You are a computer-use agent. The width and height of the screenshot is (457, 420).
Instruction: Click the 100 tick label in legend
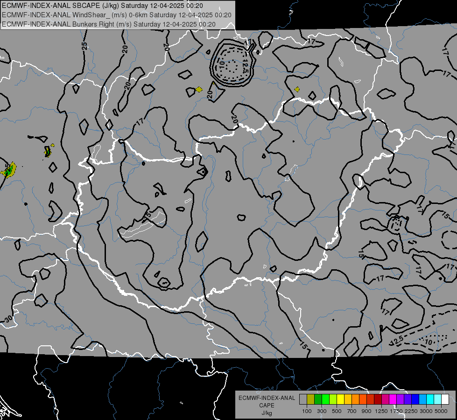[307, 411]
